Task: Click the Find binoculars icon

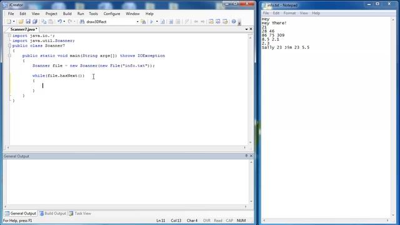Action: click(x=82, y=22)
